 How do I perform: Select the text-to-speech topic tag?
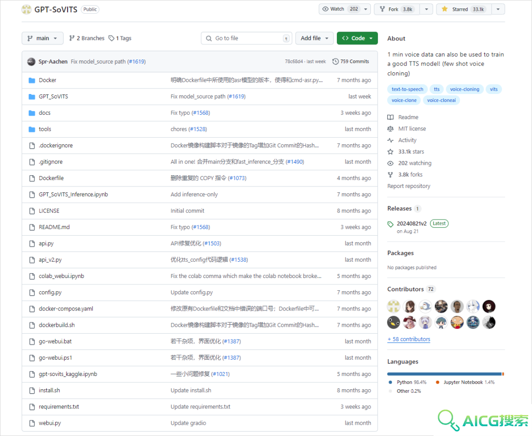tap(407, 89)
